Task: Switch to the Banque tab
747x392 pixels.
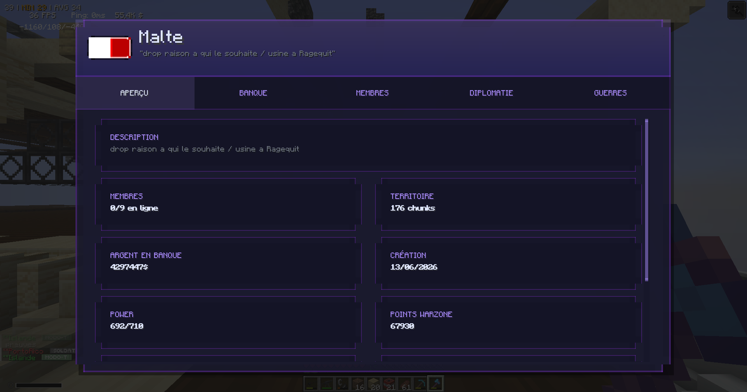Action: [253, 93]
